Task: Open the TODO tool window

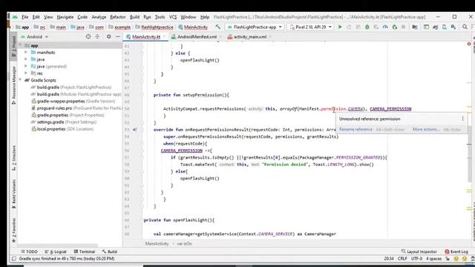Action: pos(29,251)
